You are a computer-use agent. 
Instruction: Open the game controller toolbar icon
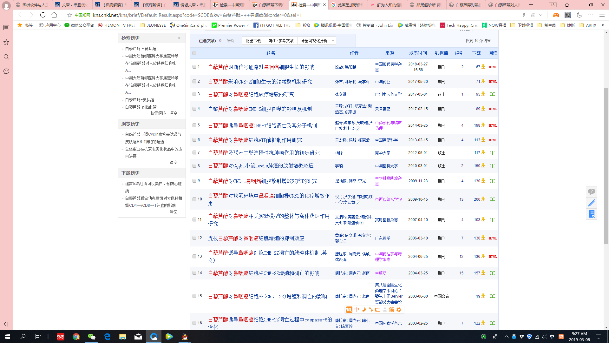[x=556, y=15]
